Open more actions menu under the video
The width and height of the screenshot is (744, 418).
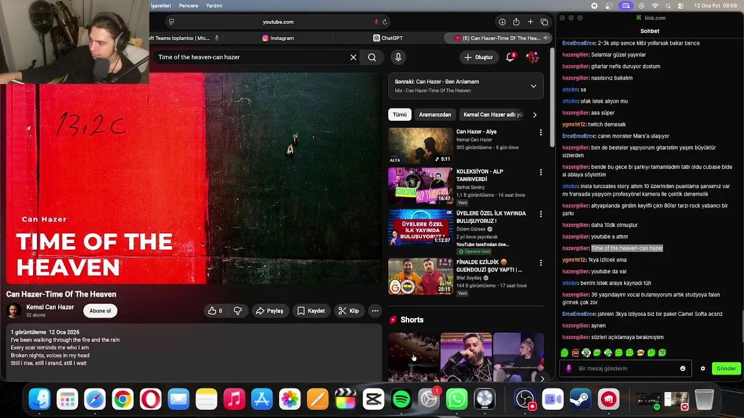pos(375,311)
